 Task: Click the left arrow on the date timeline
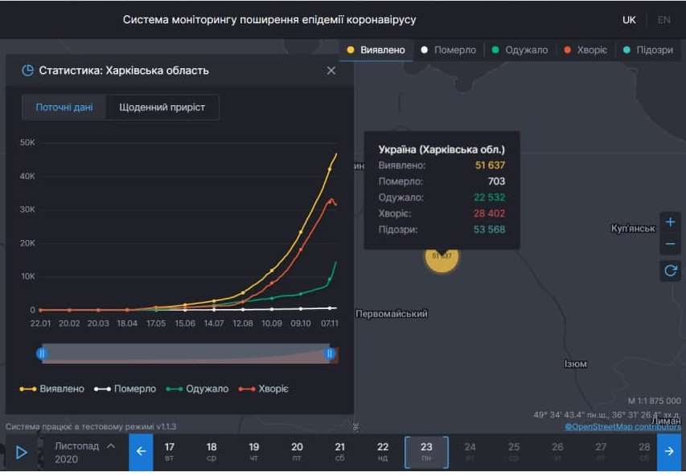tap(141, 452)
